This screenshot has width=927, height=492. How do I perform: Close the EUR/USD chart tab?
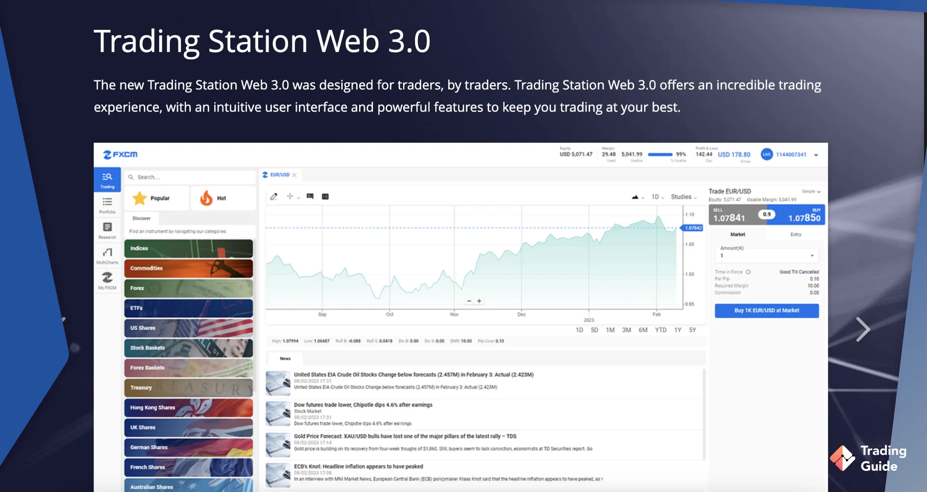(294, 175)
